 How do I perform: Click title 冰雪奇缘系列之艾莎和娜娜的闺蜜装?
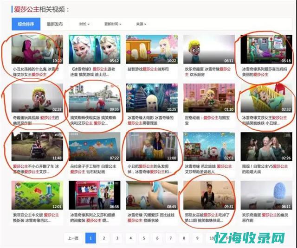tap(93, 217)
